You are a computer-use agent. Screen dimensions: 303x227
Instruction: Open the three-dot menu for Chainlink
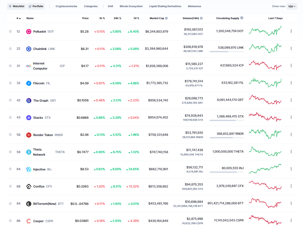pos(291,48)
